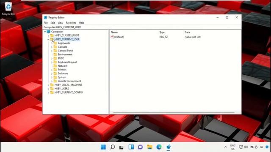
Task: Click the HKEY_LOCAL_MACHINE folder icon
Action: pyautogui.click(x=52, y=85)
